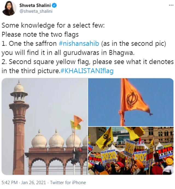This screenshot has height=189, width=175.
Task: Open the @shweta_shalini handle link
Action: 36,11
